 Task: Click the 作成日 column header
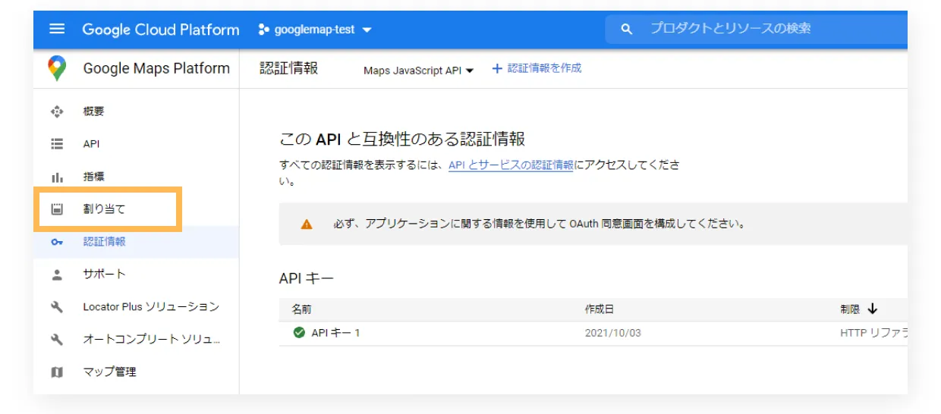coord(600,309)
